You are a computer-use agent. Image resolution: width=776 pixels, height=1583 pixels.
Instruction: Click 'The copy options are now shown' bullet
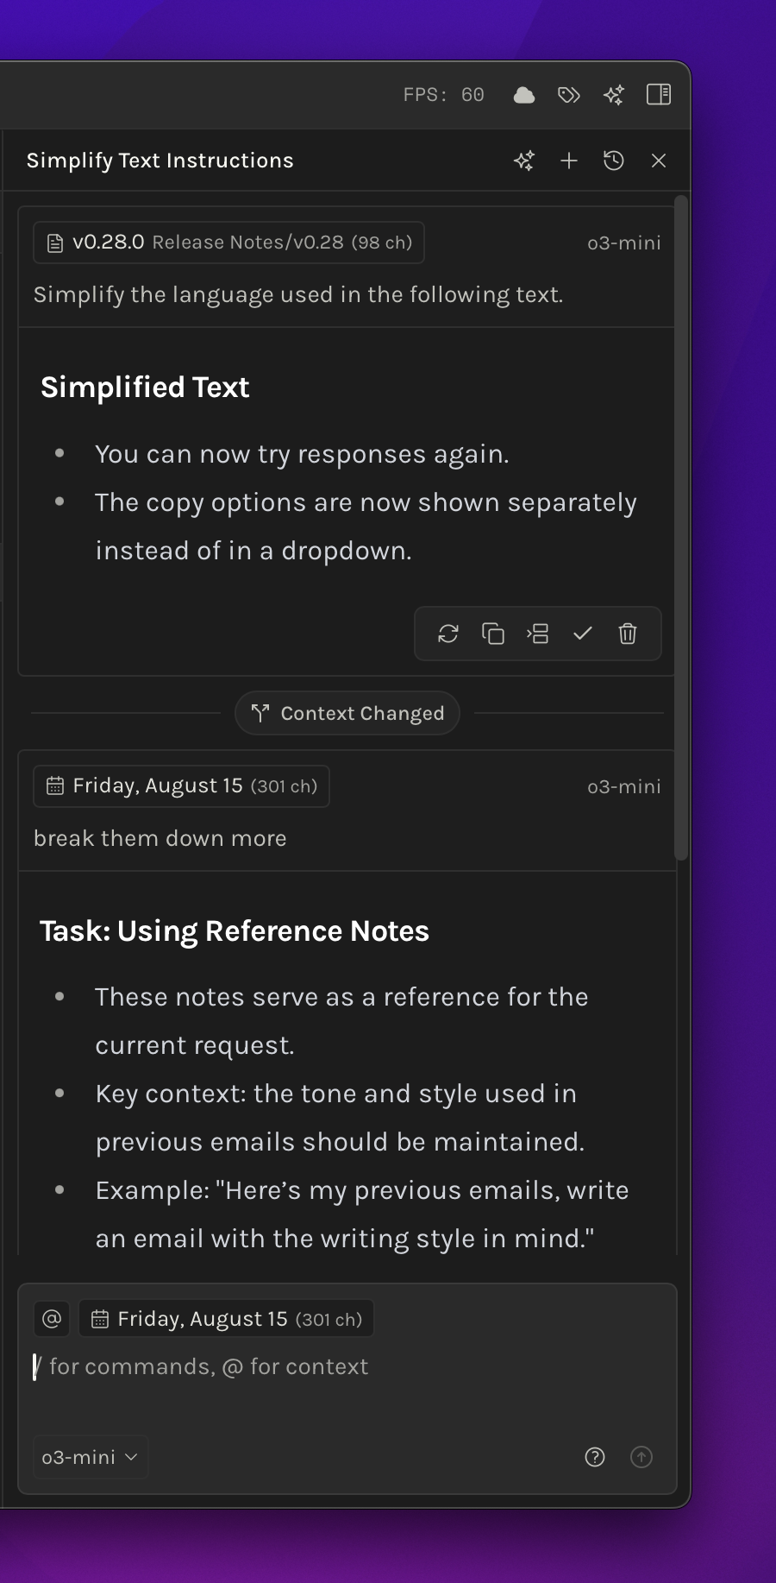coord(366,527)
